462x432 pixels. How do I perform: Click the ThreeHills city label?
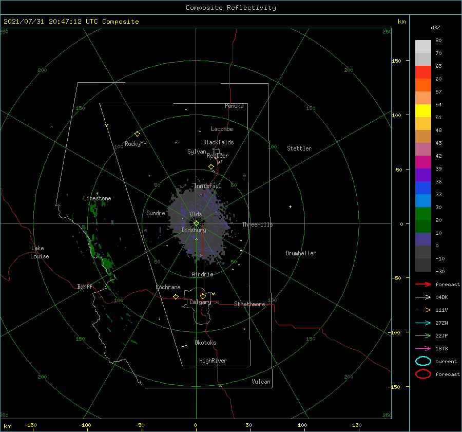coord(258,224)
